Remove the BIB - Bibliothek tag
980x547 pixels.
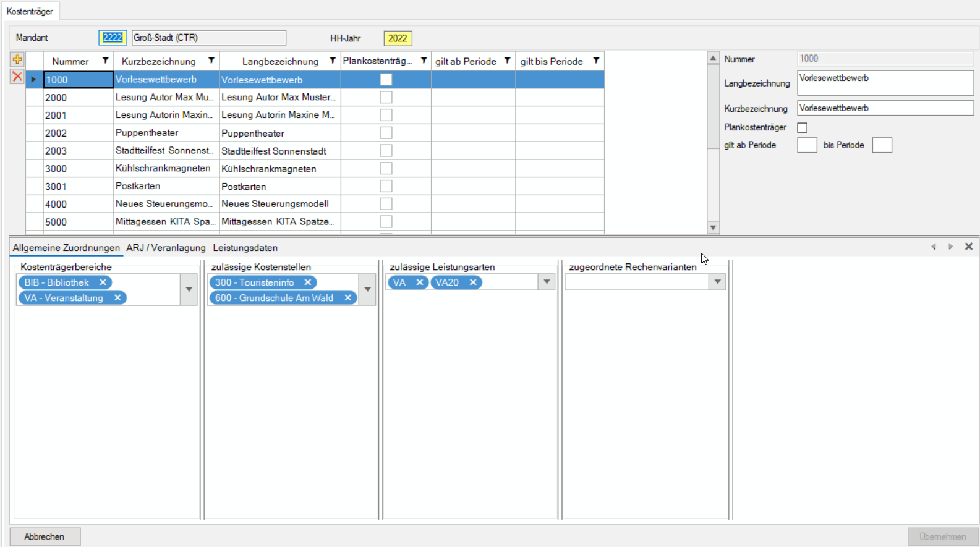tap(103, 282)
